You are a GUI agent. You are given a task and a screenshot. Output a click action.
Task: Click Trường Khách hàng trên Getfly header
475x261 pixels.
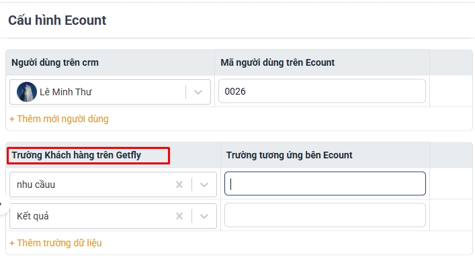pyautogui.click(x=77, y=155)
